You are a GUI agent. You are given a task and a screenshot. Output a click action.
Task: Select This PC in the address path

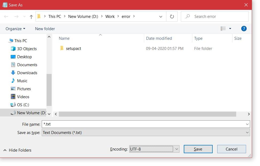[55, 17]
